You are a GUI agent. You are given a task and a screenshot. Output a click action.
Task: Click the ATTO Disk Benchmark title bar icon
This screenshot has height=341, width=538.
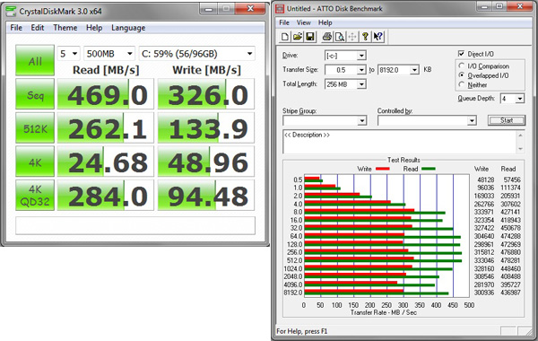pyautogui.click(x=280, y=9)
